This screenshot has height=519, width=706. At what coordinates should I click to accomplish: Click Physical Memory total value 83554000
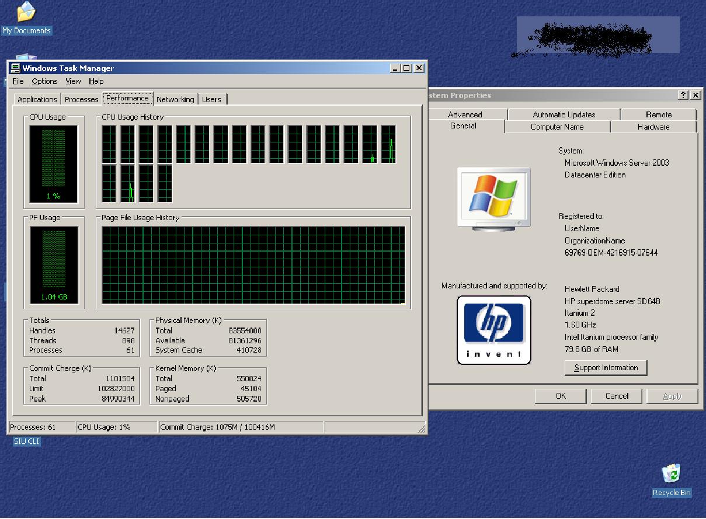point(245,330)
